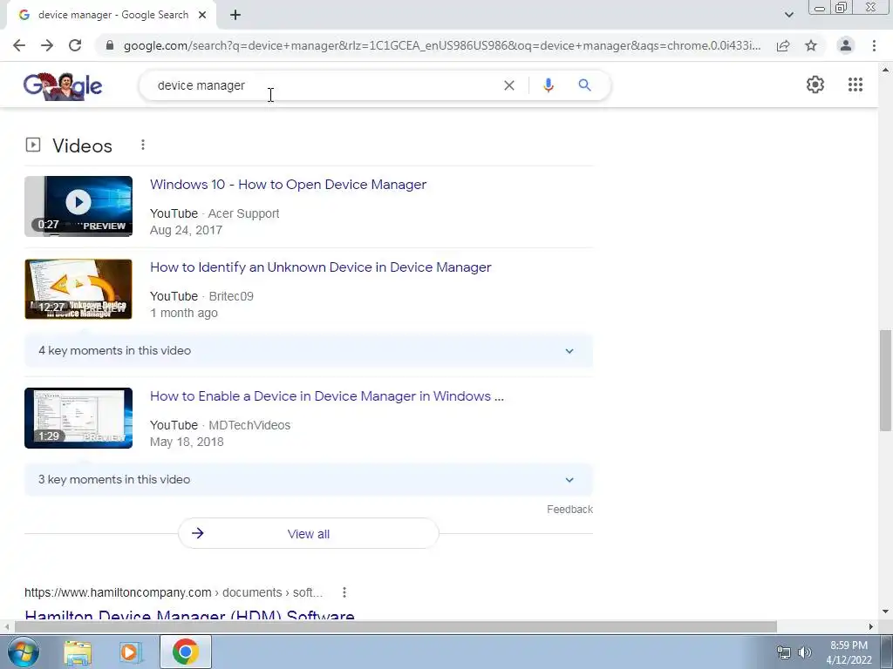Viewport: 893px width, 669px height.
Task: Open the network status tray icon
Action: [784, 652]
